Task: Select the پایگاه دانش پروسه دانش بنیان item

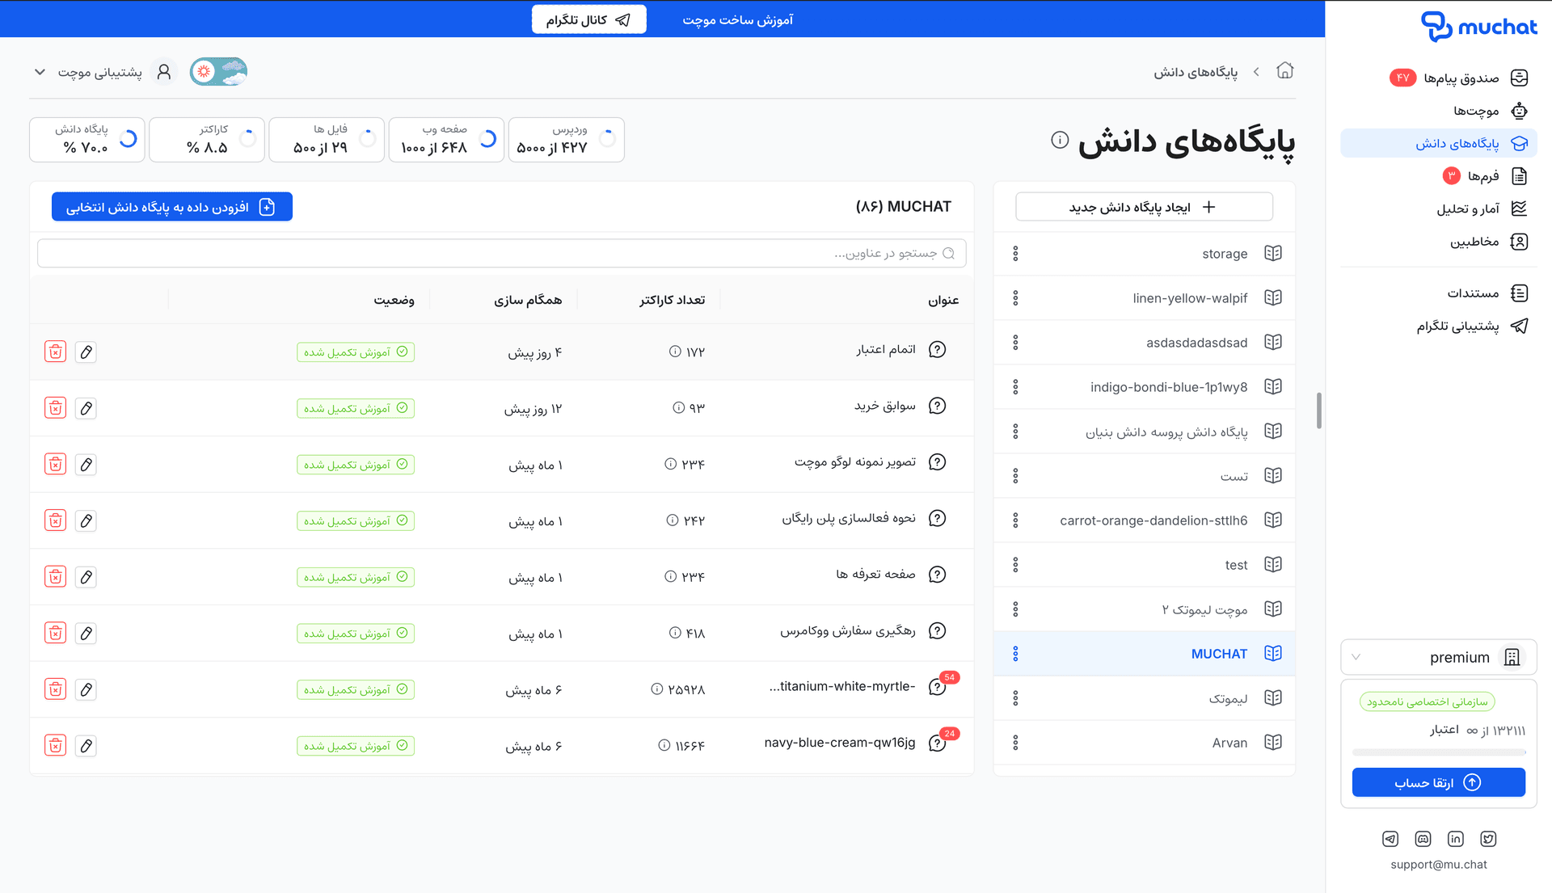Action: [1144, 432]
